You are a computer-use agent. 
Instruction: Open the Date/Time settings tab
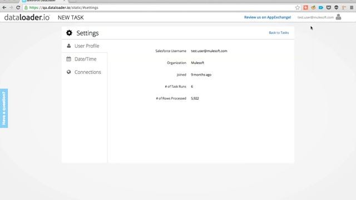point(85,59)
